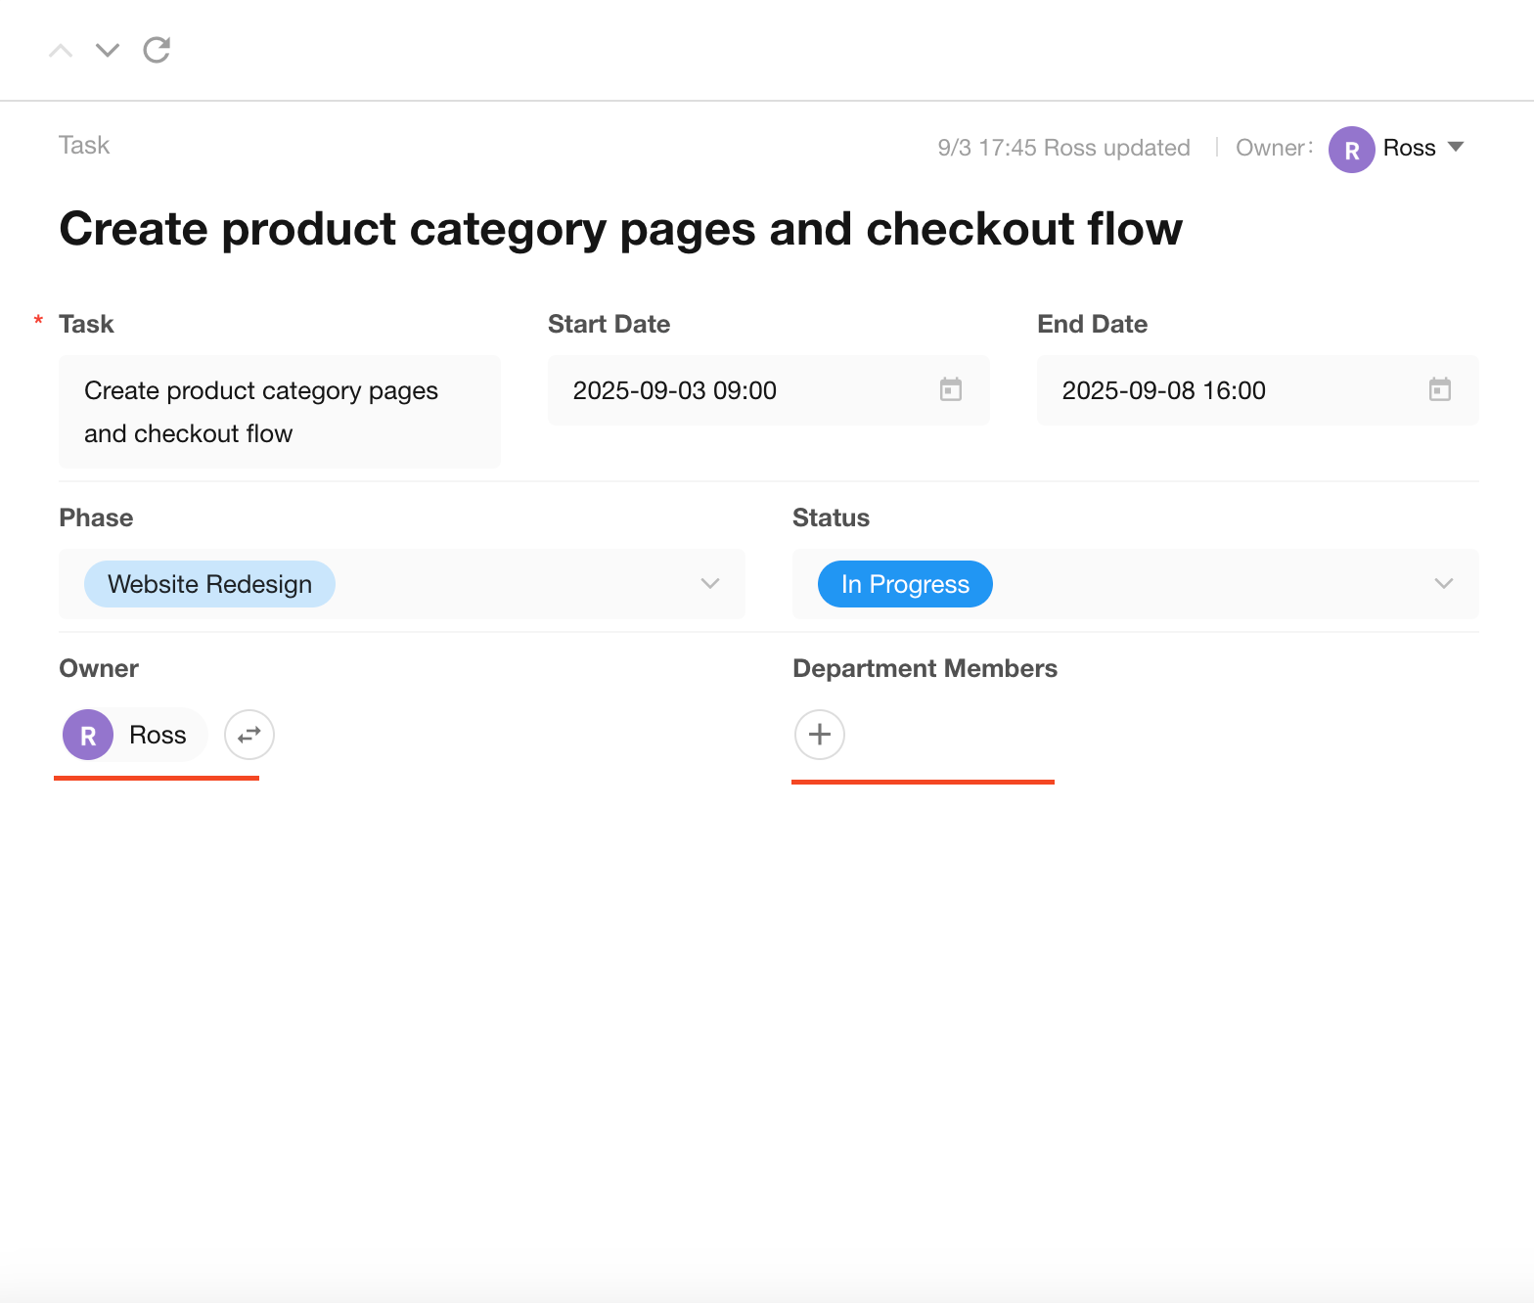The width and height of the screenshot is (1534, 1303).
Task: Click Ross's purple avatar in header
Action: tap(1351, 150)
